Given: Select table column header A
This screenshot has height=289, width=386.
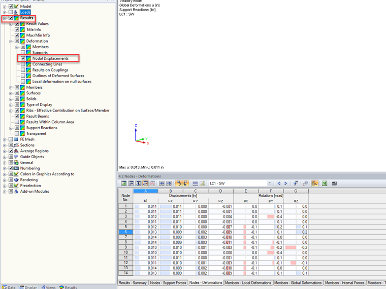Looking at the screenshot, I should (x=145, y=191).
